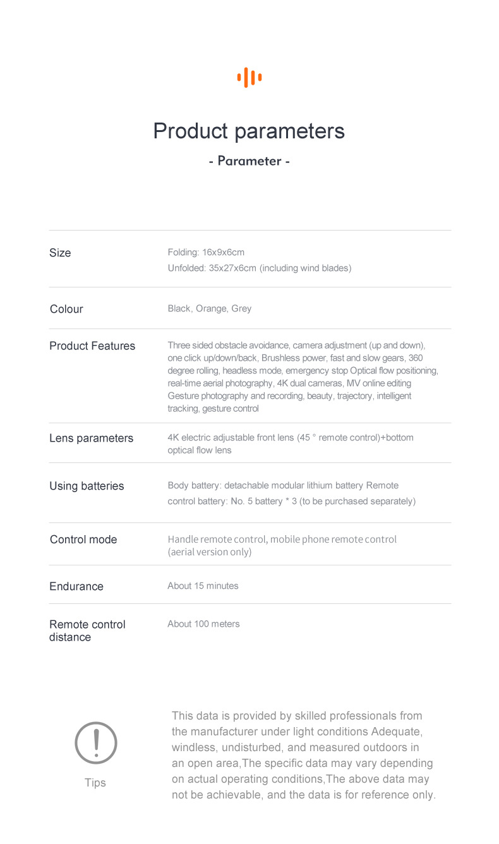Screen dimensions: 499x844
Task: Click the "Endurance" row label
Action: point(76,586)
